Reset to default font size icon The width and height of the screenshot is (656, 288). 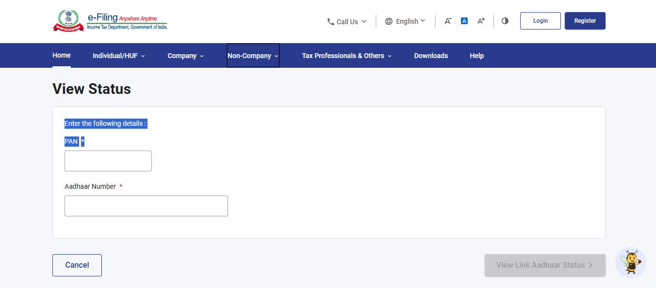pos(464,21)
